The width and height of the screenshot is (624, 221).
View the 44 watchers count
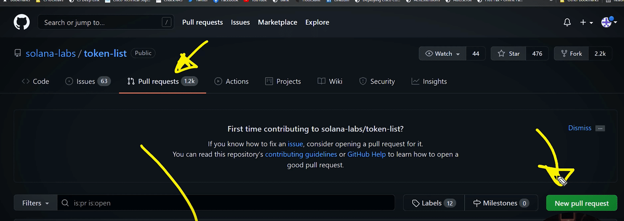[476, 54]
